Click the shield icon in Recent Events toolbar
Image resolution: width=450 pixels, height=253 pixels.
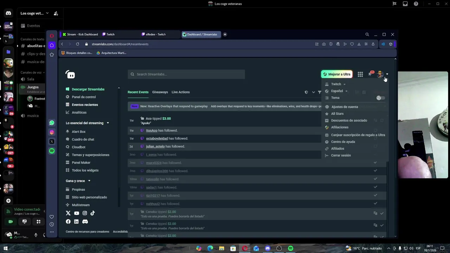pyautogui.click(x=306, y=92)
